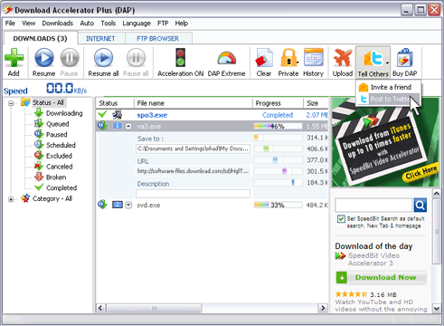
Task: Click the empty Description field
Action: point(193,194)
